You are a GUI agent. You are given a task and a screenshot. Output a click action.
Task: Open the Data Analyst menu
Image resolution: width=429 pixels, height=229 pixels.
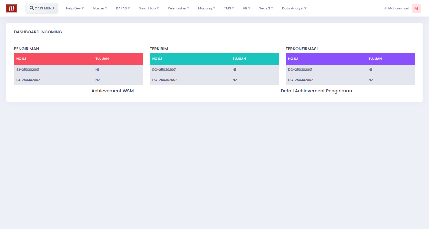point(294,8)
